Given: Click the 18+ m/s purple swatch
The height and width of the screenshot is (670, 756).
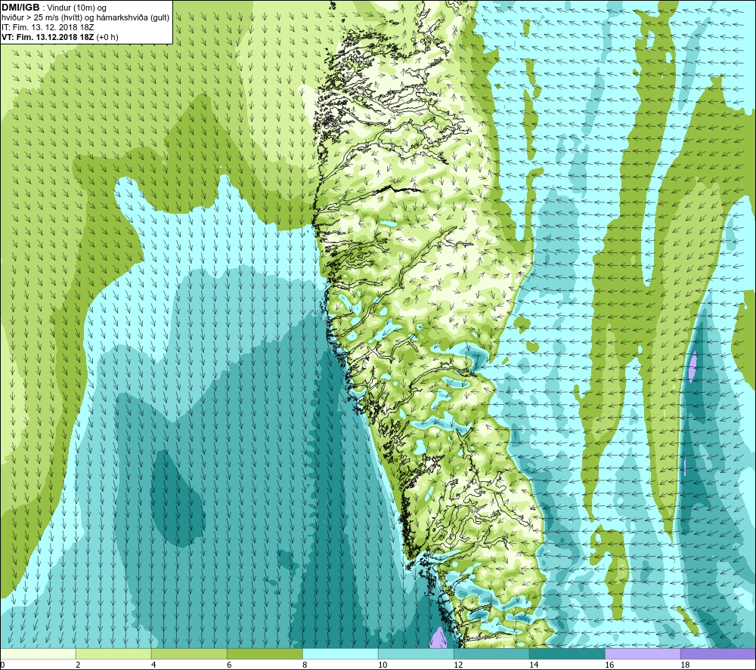Looking at the screenshot, I should (x=718, y=653).
